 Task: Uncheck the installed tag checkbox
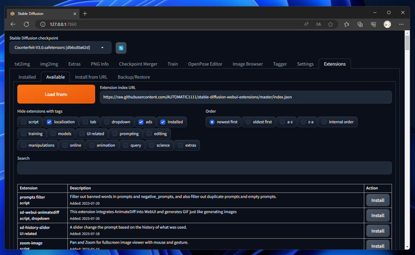point(163,122)
